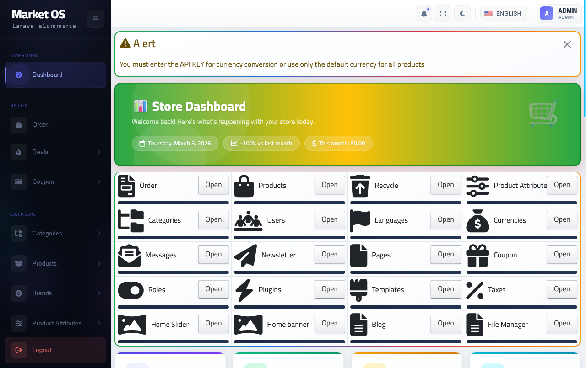586x368 pixels.
Task: Click the Newsletter paper plane icon
Action: pyautogui.click(x=245, y=255)
